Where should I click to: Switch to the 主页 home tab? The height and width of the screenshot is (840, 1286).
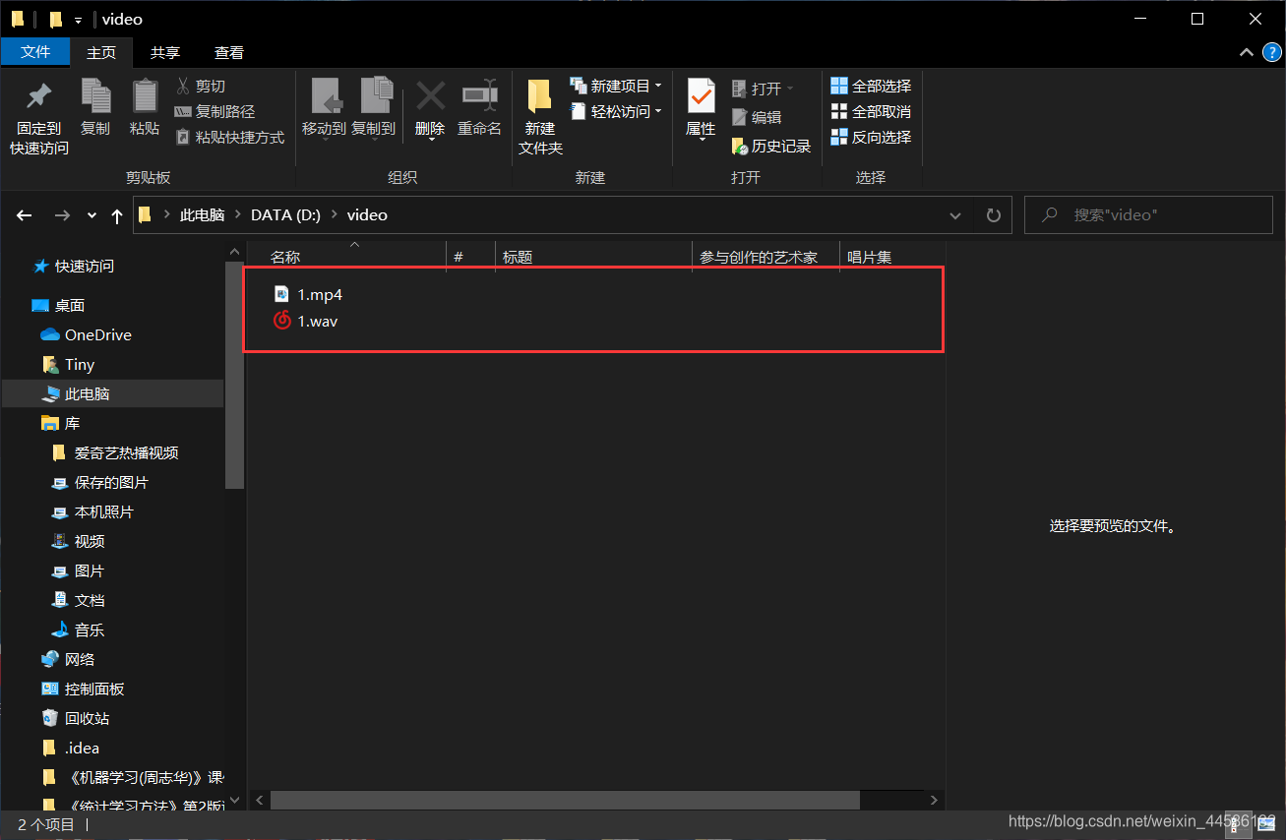tap(101, 52)
